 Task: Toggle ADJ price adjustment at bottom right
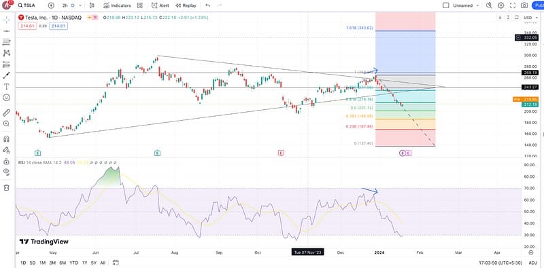[x=534, y=263]
